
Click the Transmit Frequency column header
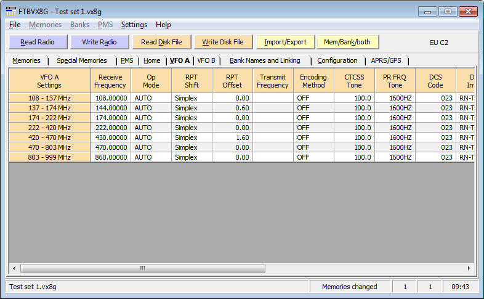click(x=273, y=81)
